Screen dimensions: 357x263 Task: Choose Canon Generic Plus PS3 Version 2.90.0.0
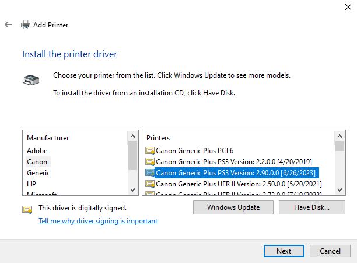click(236, 173)
